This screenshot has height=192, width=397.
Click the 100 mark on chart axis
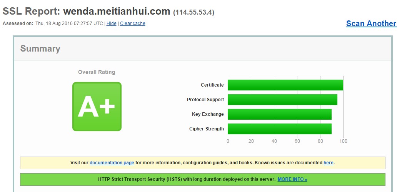tap(343, 141)
